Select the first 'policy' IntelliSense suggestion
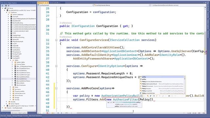 tap(162, 77)
